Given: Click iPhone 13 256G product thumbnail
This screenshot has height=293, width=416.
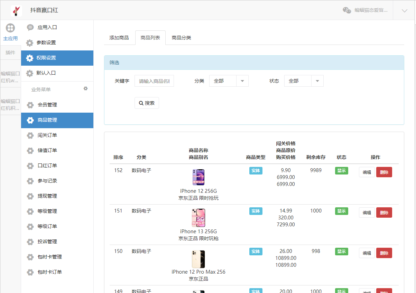Looking at the screenshot, I should 198,218.
